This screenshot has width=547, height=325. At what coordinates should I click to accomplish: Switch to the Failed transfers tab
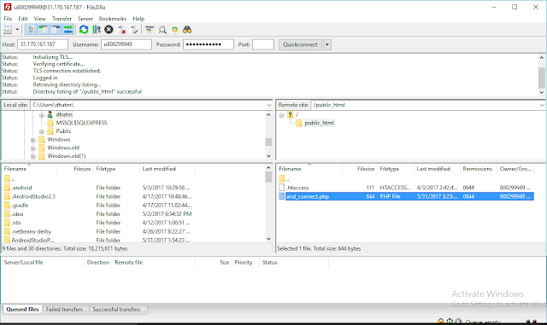[x=64, y=310]
